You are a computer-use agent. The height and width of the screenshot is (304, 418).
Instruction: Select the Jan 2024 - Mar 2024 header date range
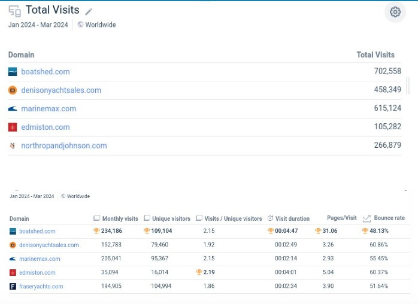[38, 25]
